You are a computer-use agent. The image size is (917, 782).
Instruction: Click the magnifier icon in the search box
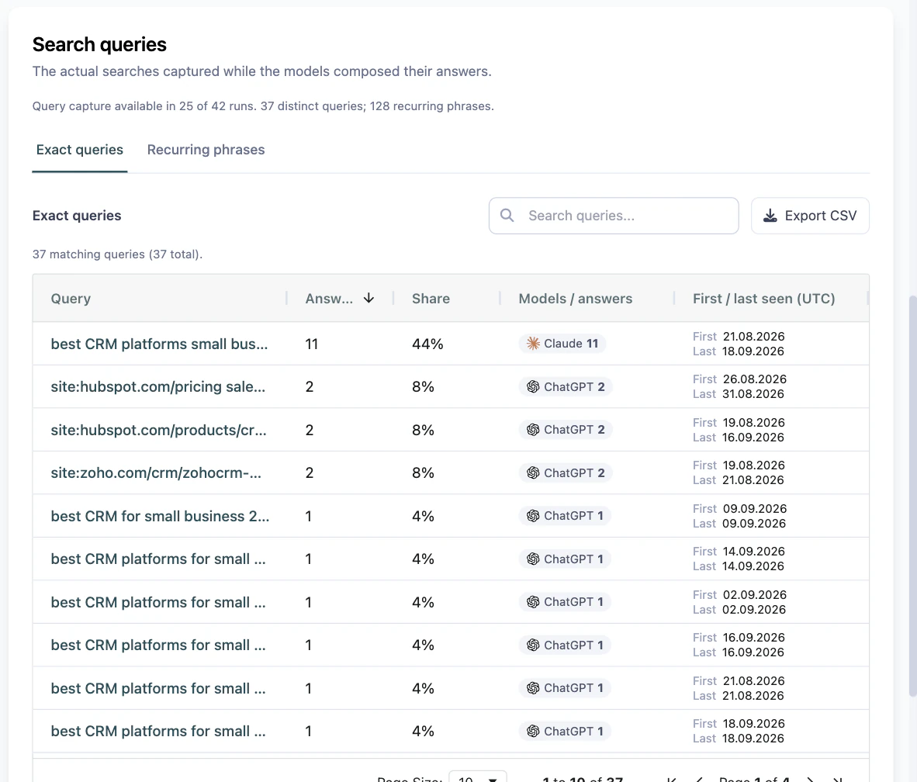click(x=507, y=216)
